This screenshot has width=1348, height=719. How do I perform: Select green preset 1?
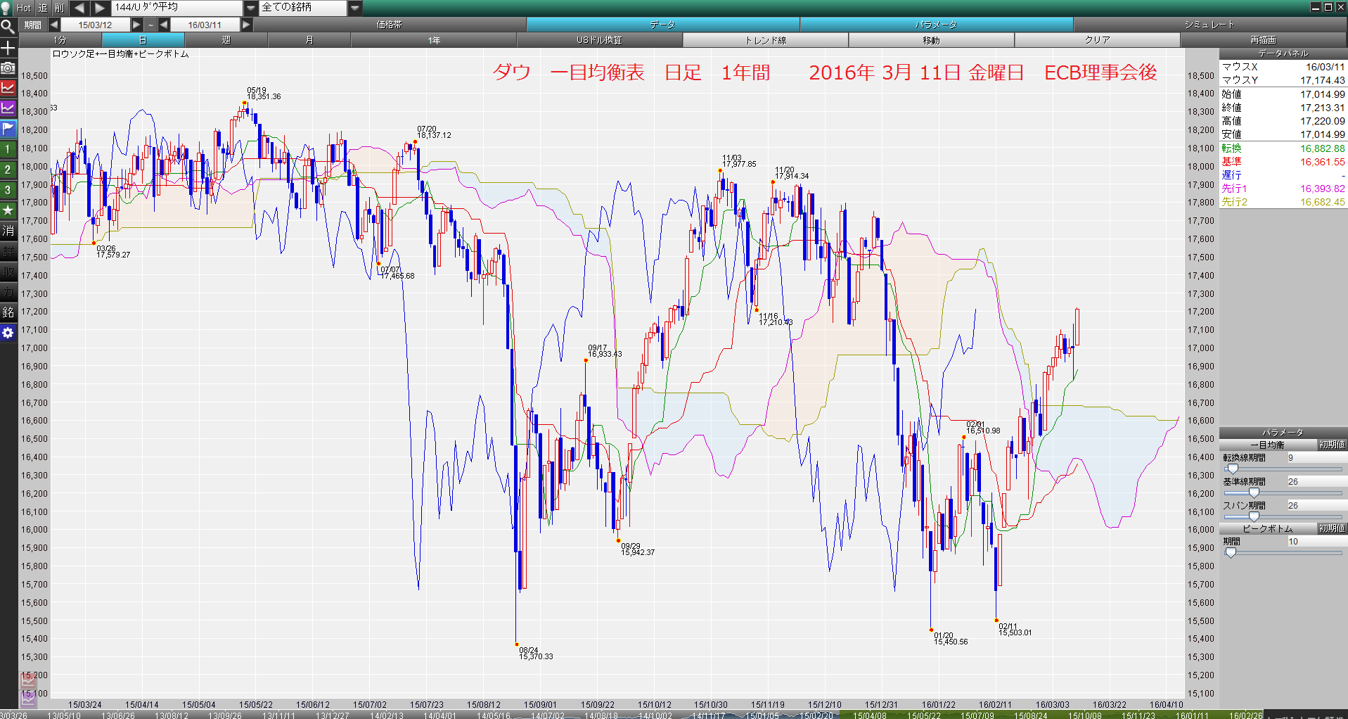click(8, 149)
